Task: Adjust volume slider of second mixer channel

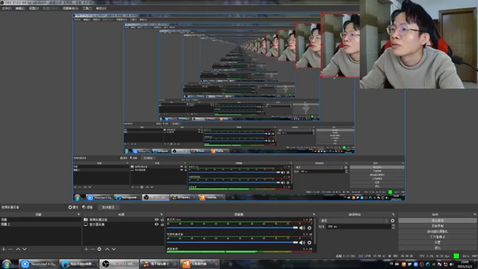Action: [232, 243]
